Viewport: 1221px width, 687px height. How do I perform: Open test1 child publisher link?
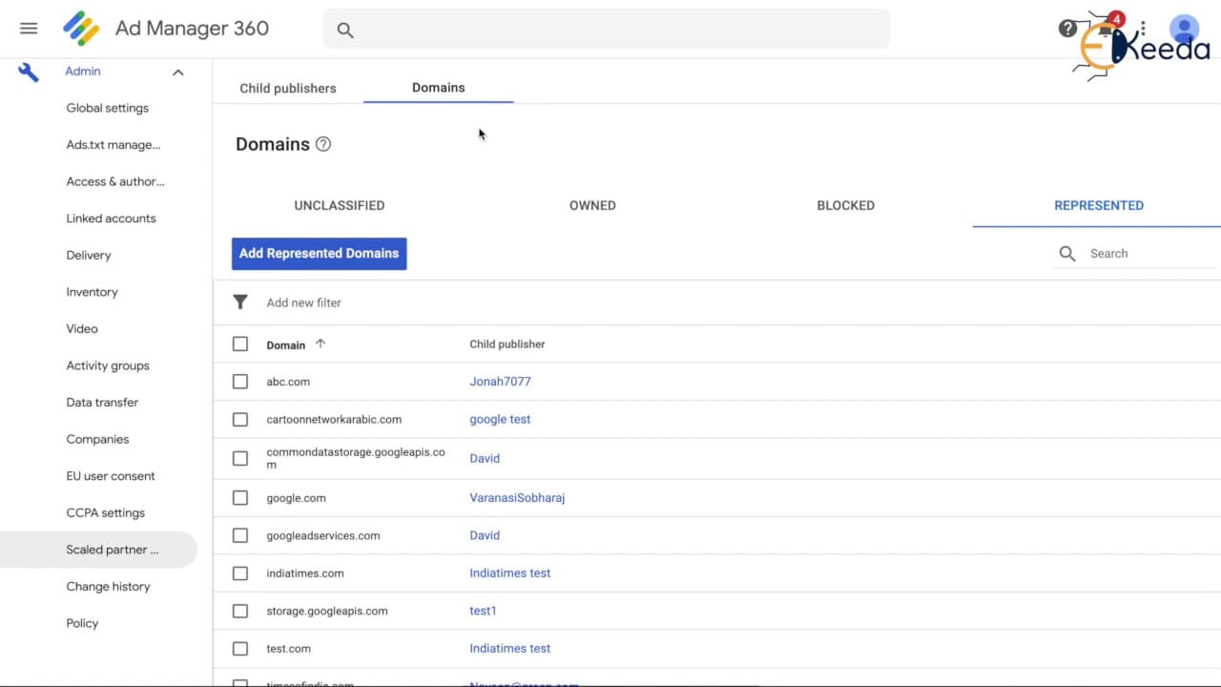click(x=483, y=611)
